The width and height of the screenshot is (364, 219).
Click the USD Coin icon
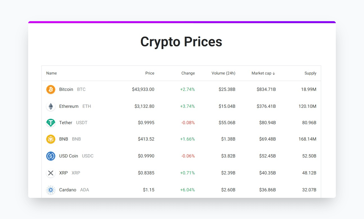click(51, 156)
